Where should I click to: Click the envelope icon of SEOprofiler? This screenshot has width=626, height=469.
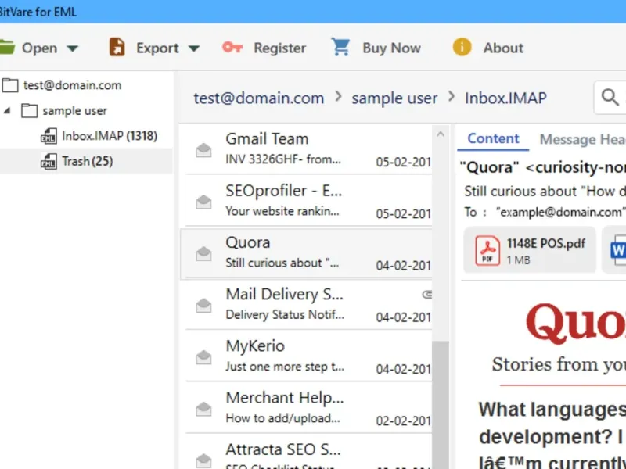203,202
